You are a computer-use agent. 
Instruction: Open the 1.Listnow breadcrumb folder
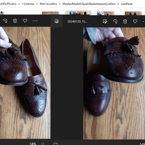pyautogui.click(x=28, y=4)
